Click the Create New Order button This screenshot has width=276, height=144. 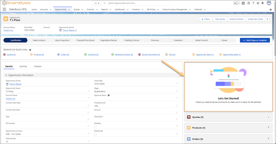pyautogui.click(x=255, y=19)
